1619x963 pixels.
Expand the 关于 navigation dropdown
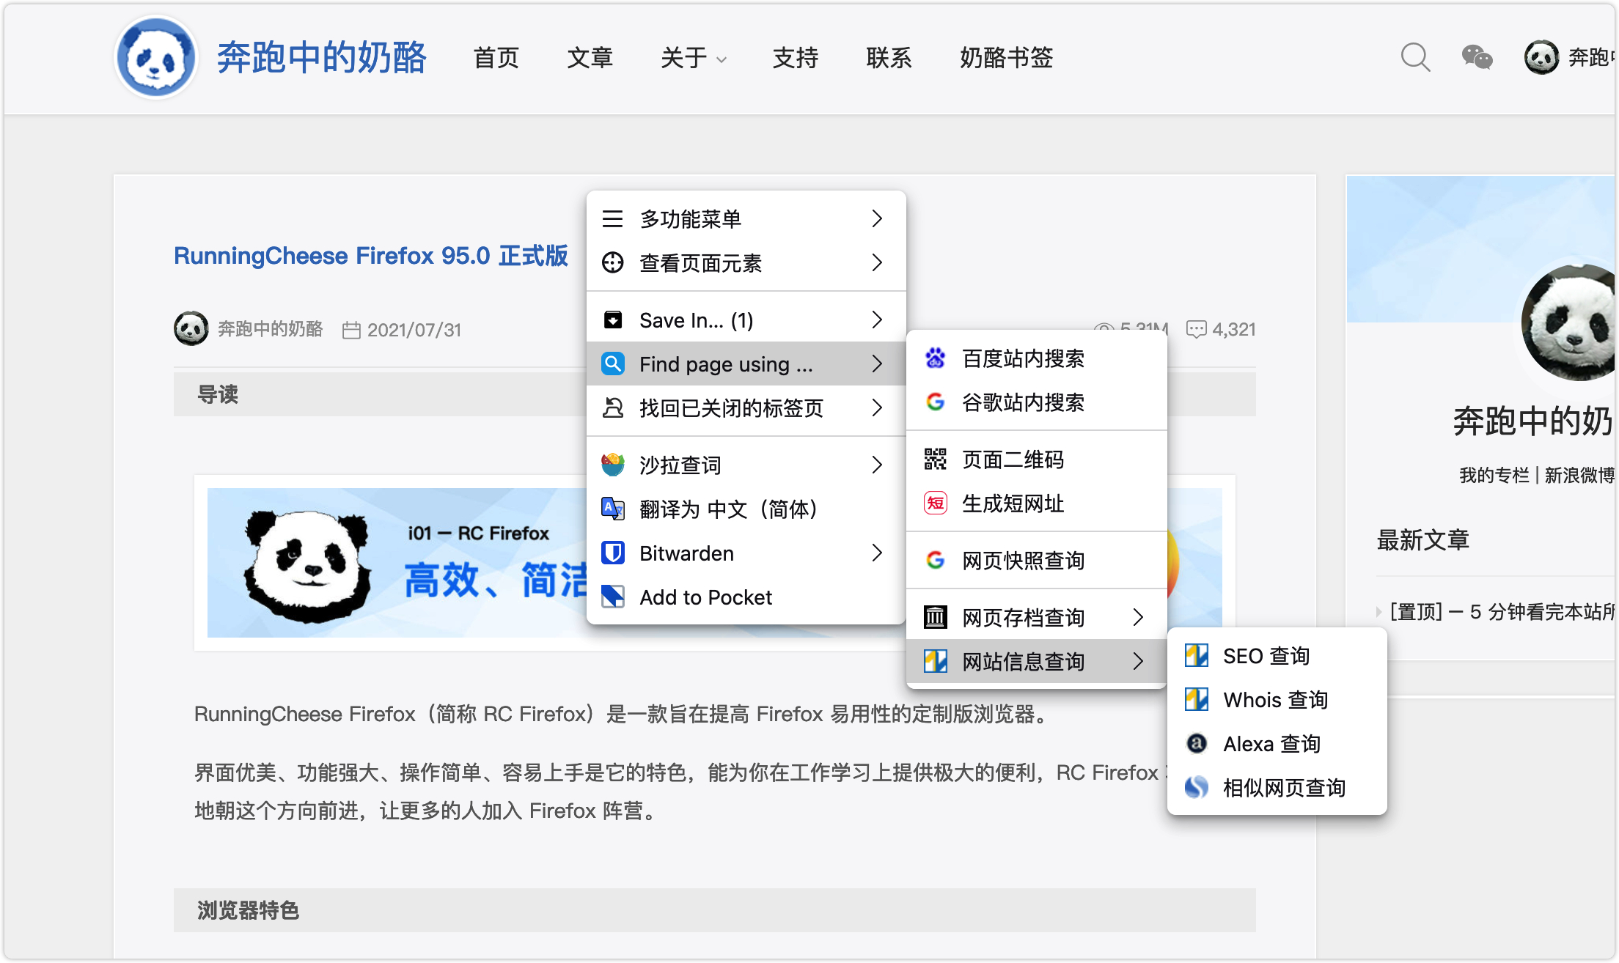coord(693,58)
